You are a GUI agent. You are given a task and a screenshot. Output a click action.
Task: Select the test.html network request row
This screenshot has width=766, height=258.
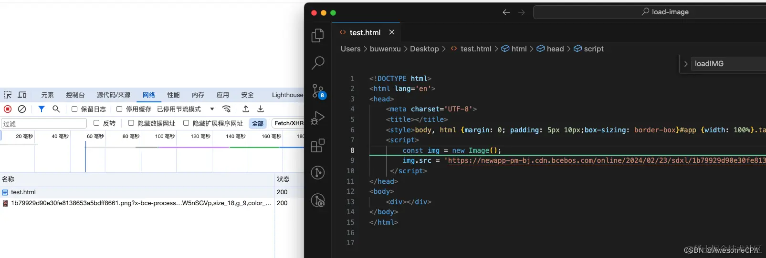(x=152, y=192)
